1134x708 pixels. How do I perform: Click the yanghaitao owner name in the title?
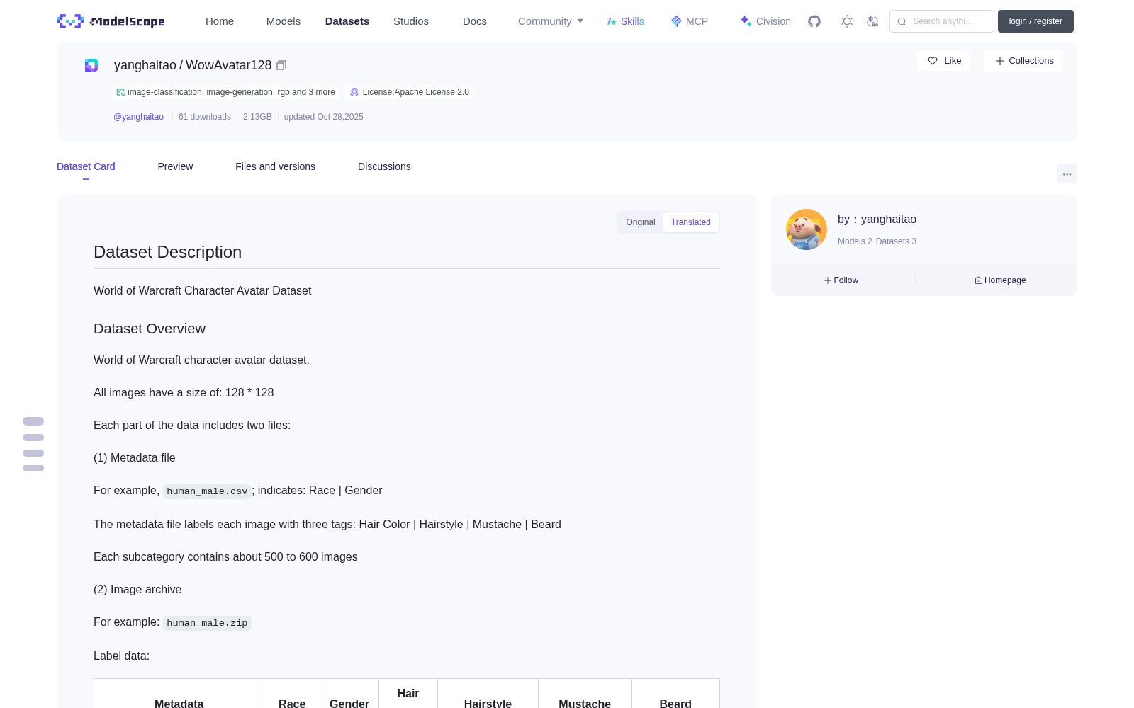[145, 65]
